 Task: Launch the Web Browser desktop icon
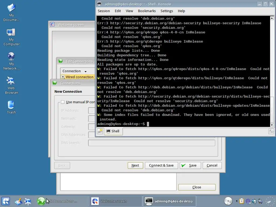(11, 85)
